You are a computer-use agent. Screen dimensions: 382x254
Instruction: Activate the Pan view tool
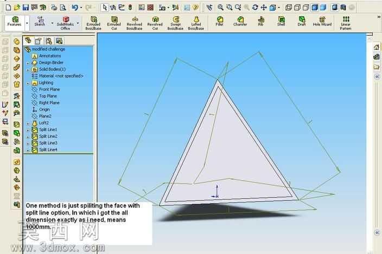pos(264,8)
